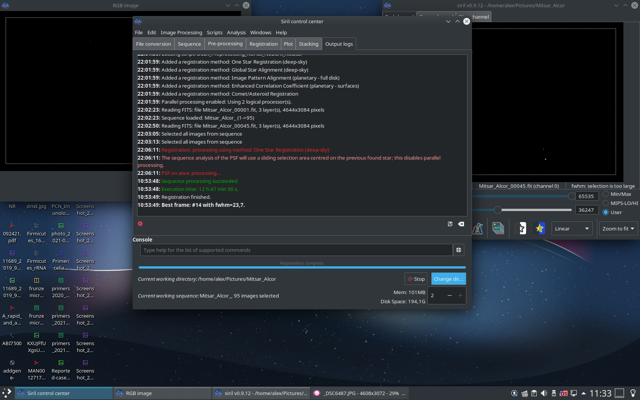This screenshot has height=400, width=640.
Task: Open the Scripts menu
Action: (x=214, y=32)
